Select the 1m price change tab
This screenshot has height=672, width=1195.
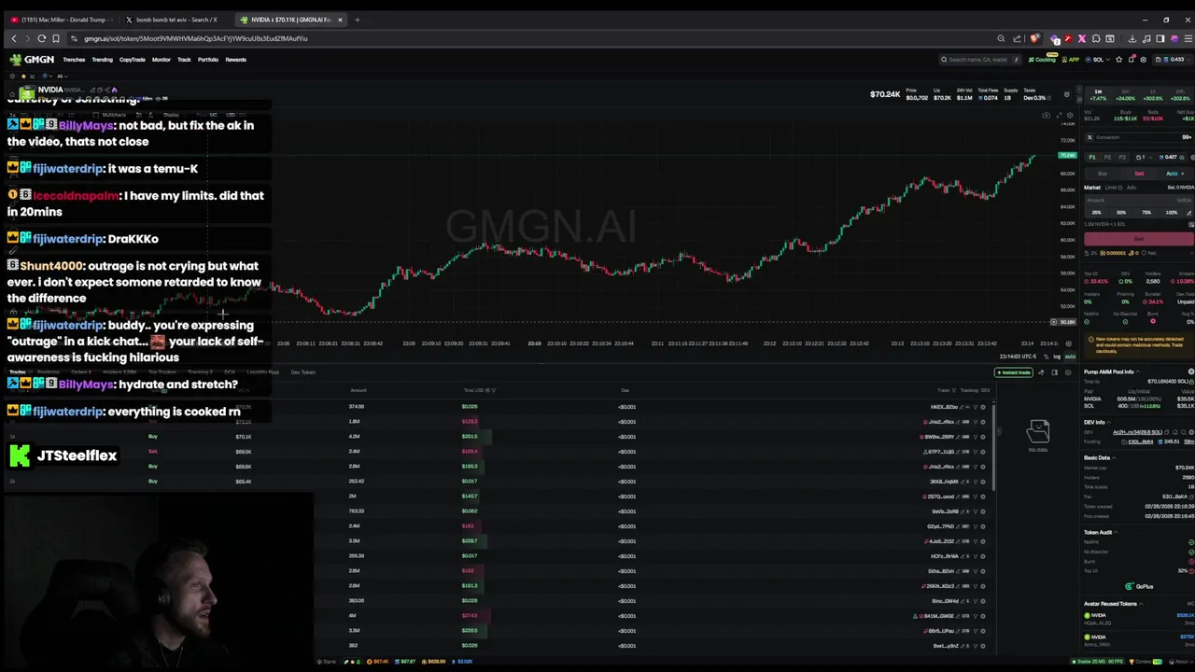1098,95
